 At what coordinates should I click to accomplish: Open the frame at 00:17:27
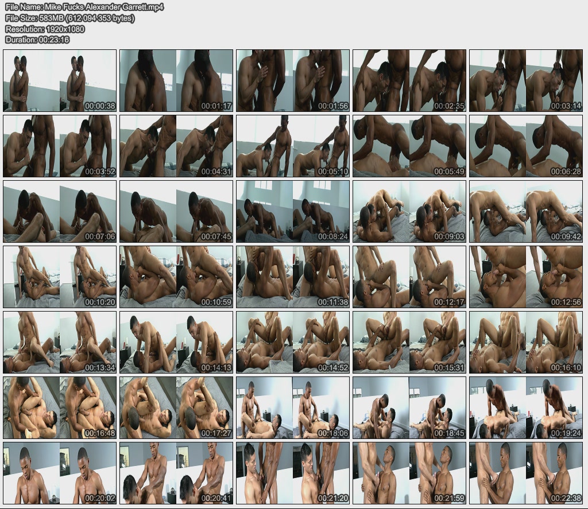point(176,407)
